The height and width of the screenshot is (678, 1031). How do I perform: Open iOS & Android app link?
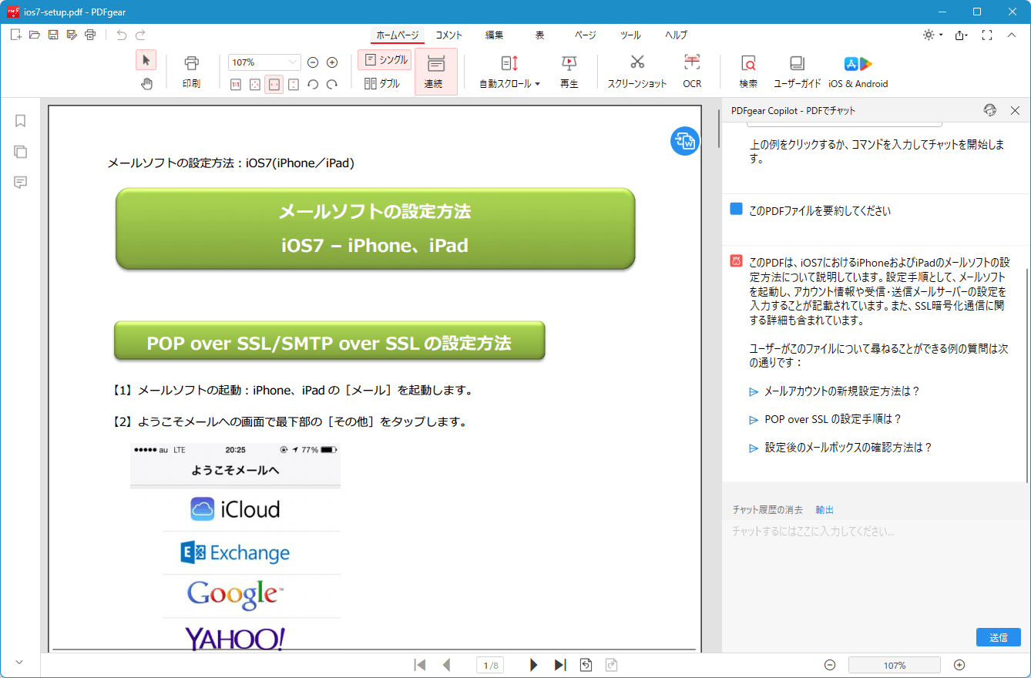[x=858, y=72]
